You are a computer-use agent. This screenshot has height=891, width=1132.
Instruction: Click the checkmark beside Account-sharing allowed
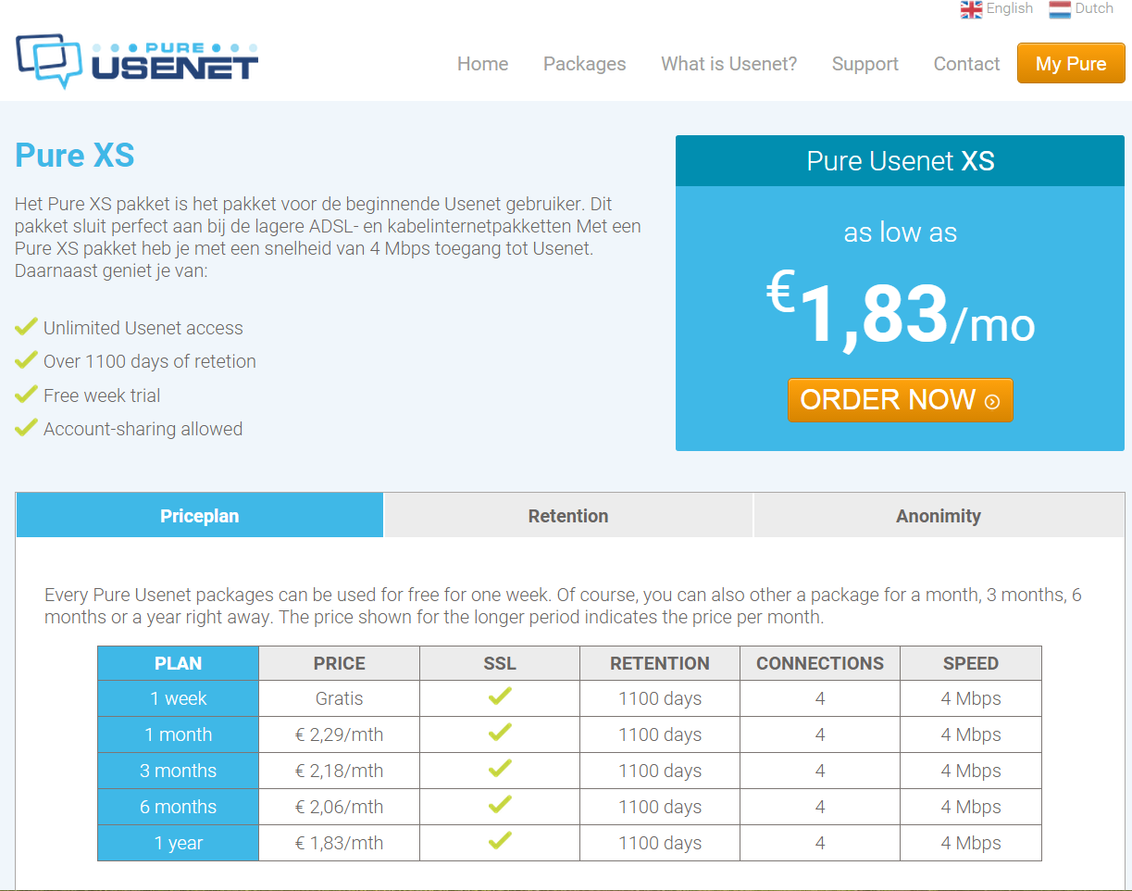26,428
